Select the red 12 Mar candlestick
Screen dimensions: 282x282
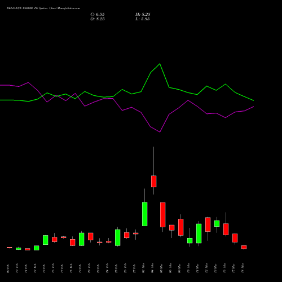(208, 224)
